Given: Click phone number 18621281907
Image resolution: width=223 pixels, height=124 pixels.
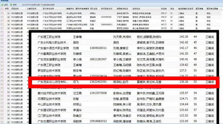Looking at the screenshot, I should click(98, 59).
